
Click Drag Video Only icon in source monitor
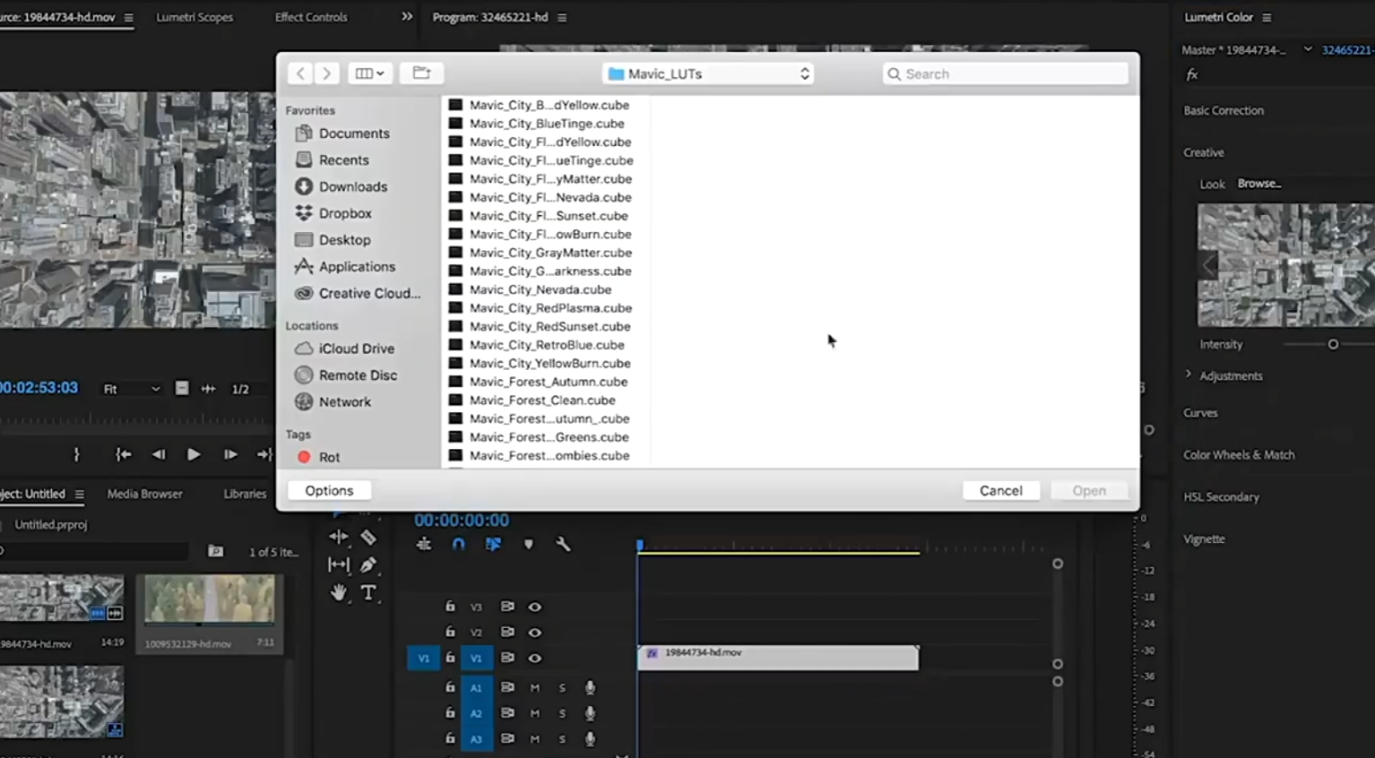pos(182,388)
